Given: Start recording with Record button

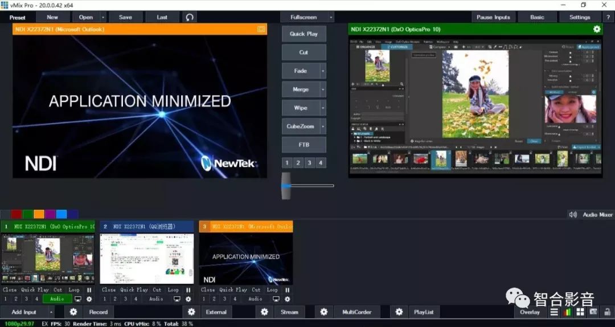Looking at the screenshot, I should (x=98, y=312).
